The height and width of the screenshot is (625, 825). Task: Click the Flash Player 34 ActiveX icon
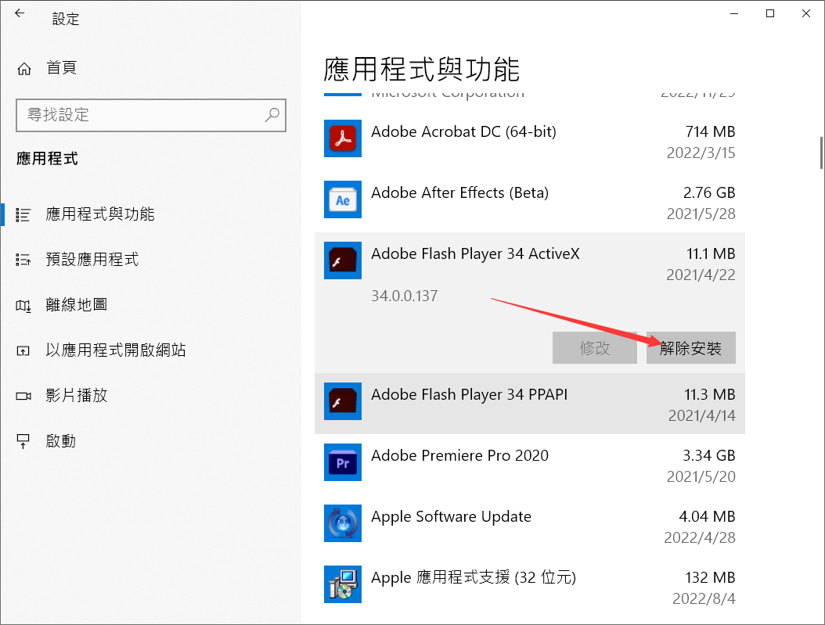click(343, 260)
